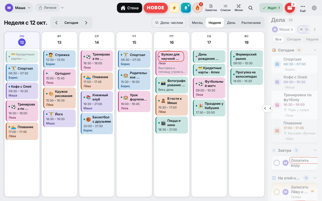Switch to Месяц view
Screen dimensions: 322x201
click(x=197, y=23)
